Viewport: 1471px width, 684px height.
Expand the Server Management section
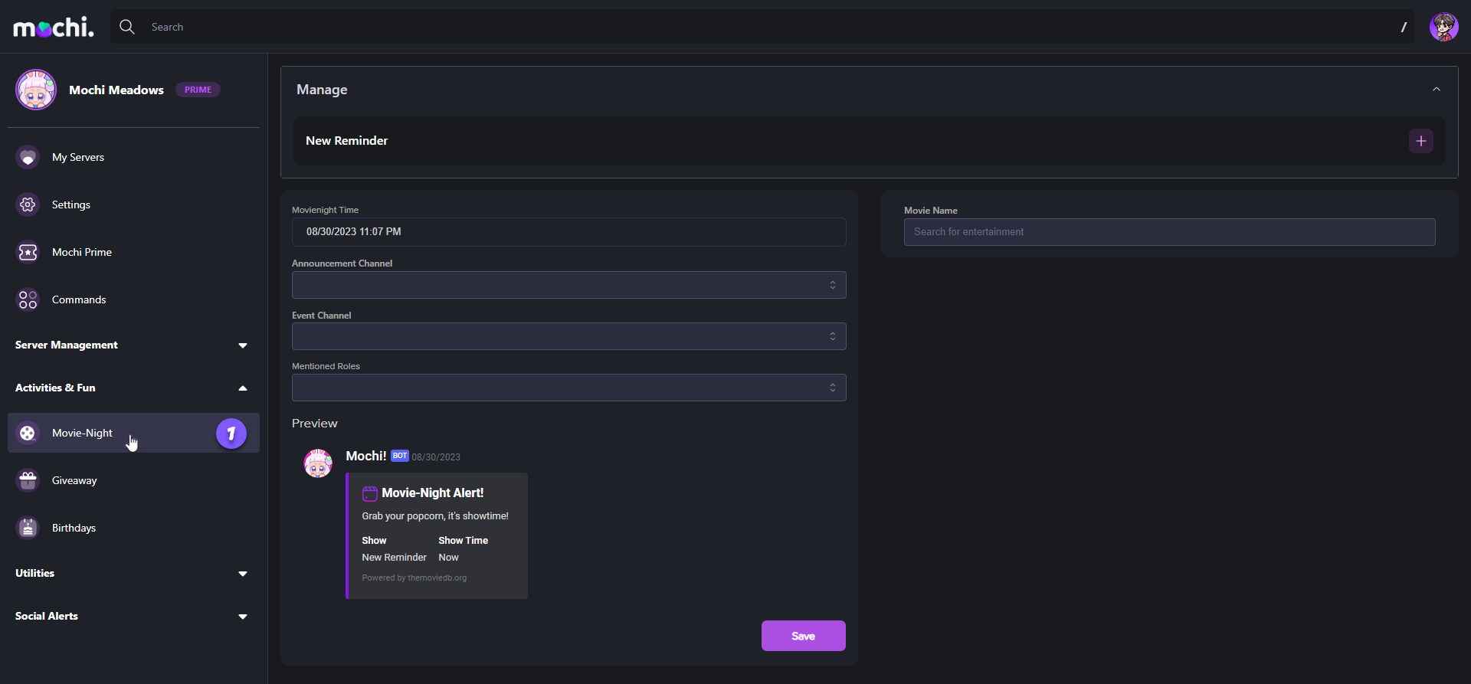243,345
